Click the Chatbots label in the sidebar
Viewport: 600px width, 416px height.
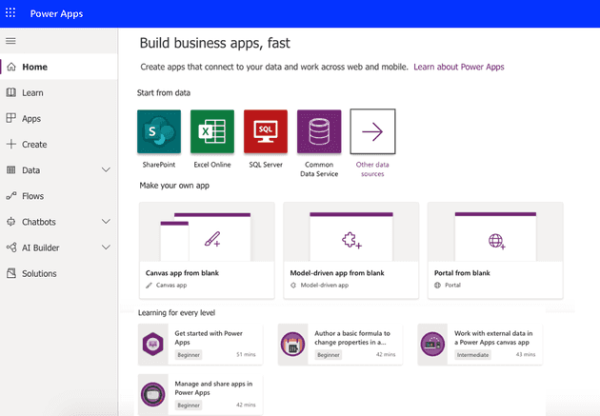tap(39, 222)
